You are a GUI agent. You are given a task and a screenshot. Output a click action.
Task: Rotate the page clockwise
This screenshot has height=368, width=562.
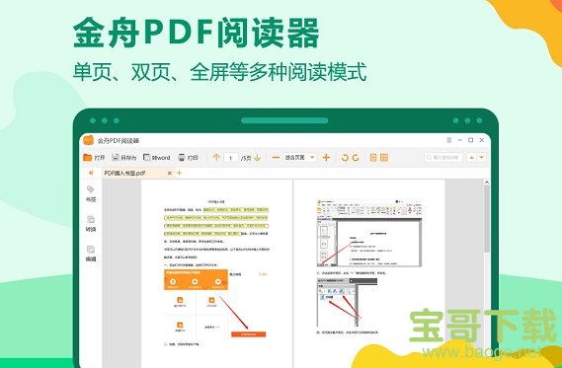(x=356, y=158)
